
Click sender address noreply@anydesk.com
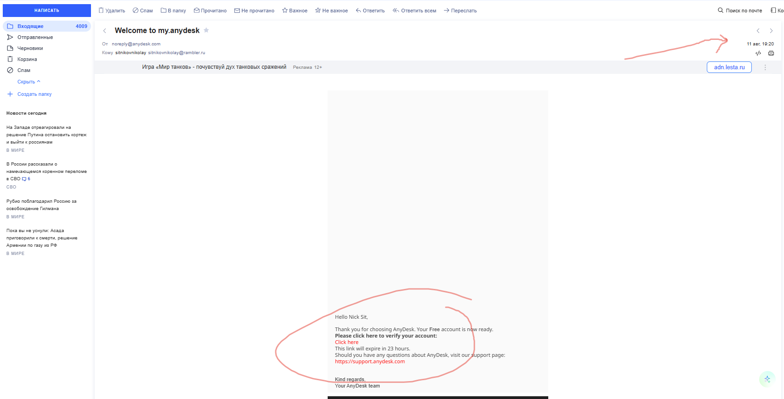[136, 44]
